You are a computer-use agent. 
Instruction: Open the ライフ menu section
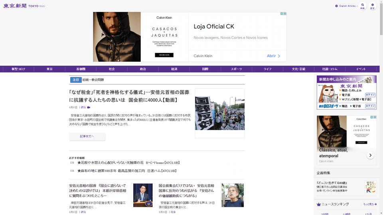coord(267,69)
